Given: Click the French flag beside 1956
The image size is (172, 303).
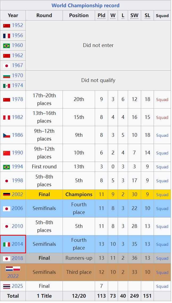Looking at the screenshot, I should [7, 36].
